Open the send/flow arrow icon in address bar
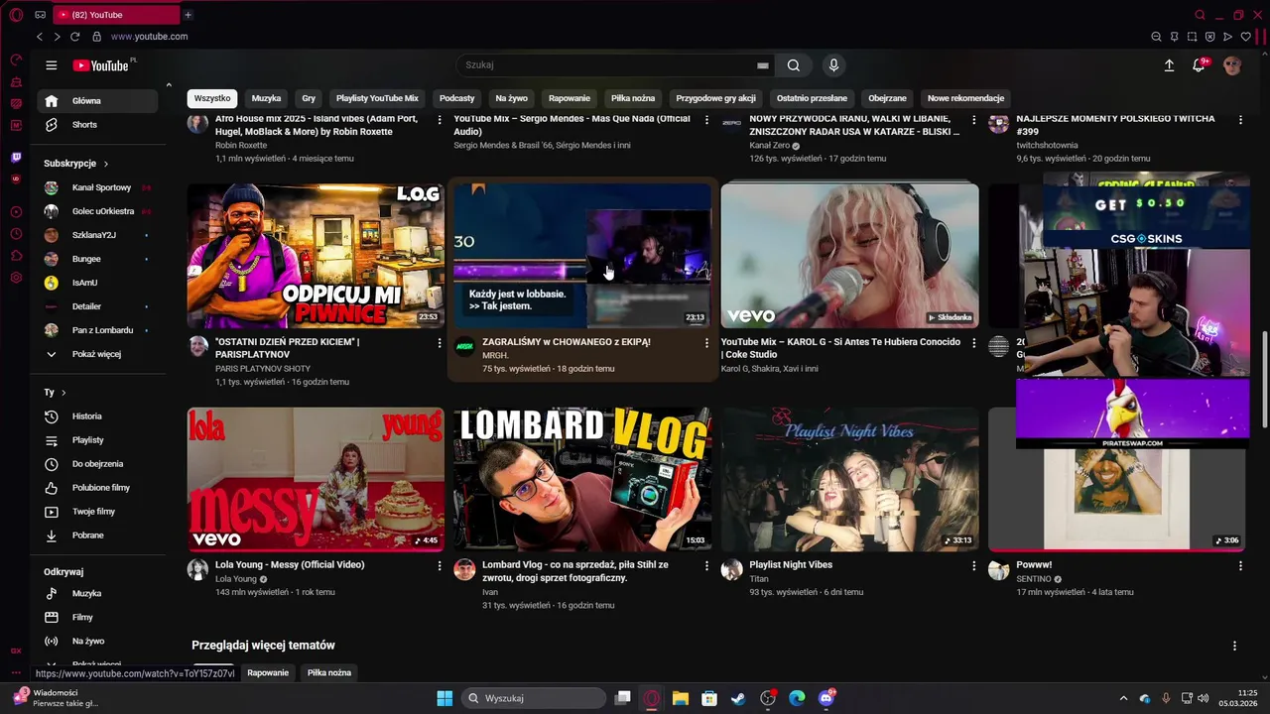This screenshot has width=1270, height=714. point(1227,37)
